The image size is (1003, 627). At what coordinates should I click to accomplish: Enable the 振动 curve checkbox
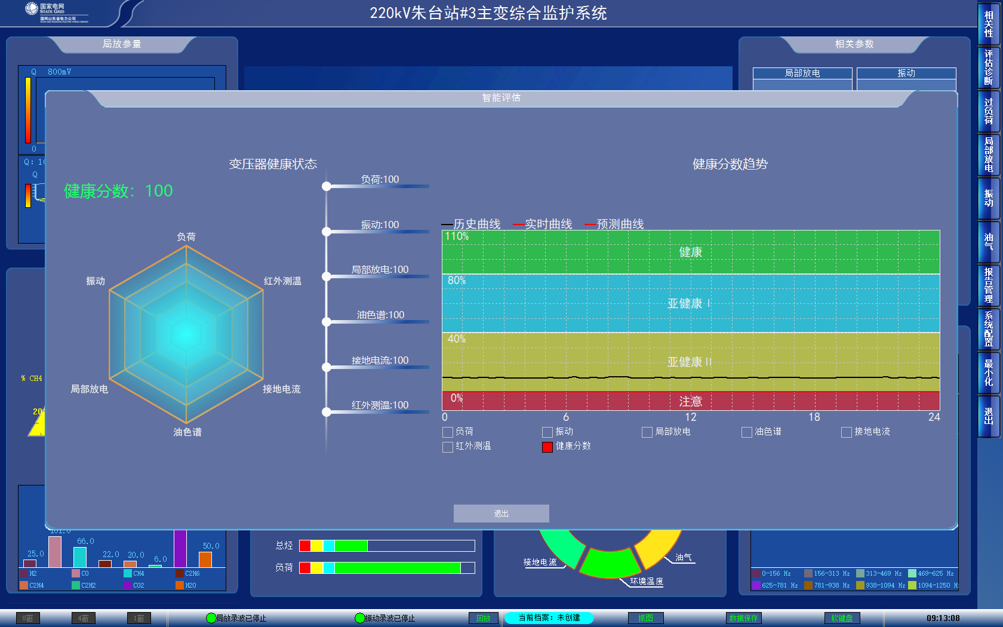(547, 432)
